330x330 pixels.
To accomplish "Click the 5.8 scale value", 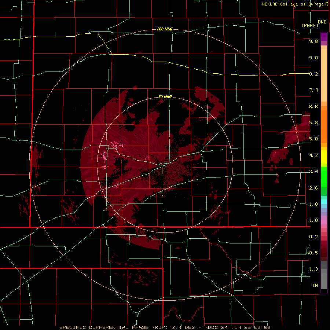I will (x=313, y=123).
